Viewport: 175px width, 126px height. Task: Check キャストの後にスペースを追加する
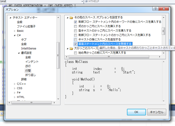(x=75, y=40)
